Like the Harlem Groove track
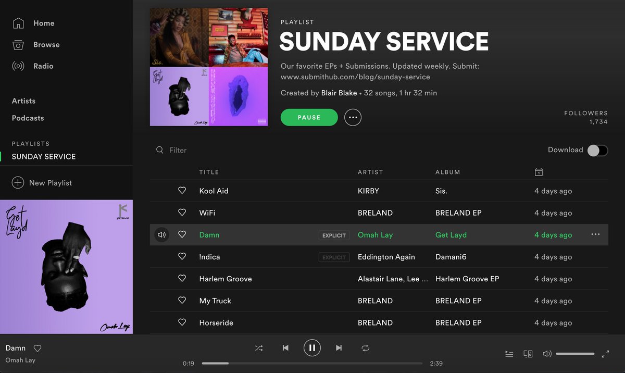Screen dimensions: 625x373 pos(182,278)
